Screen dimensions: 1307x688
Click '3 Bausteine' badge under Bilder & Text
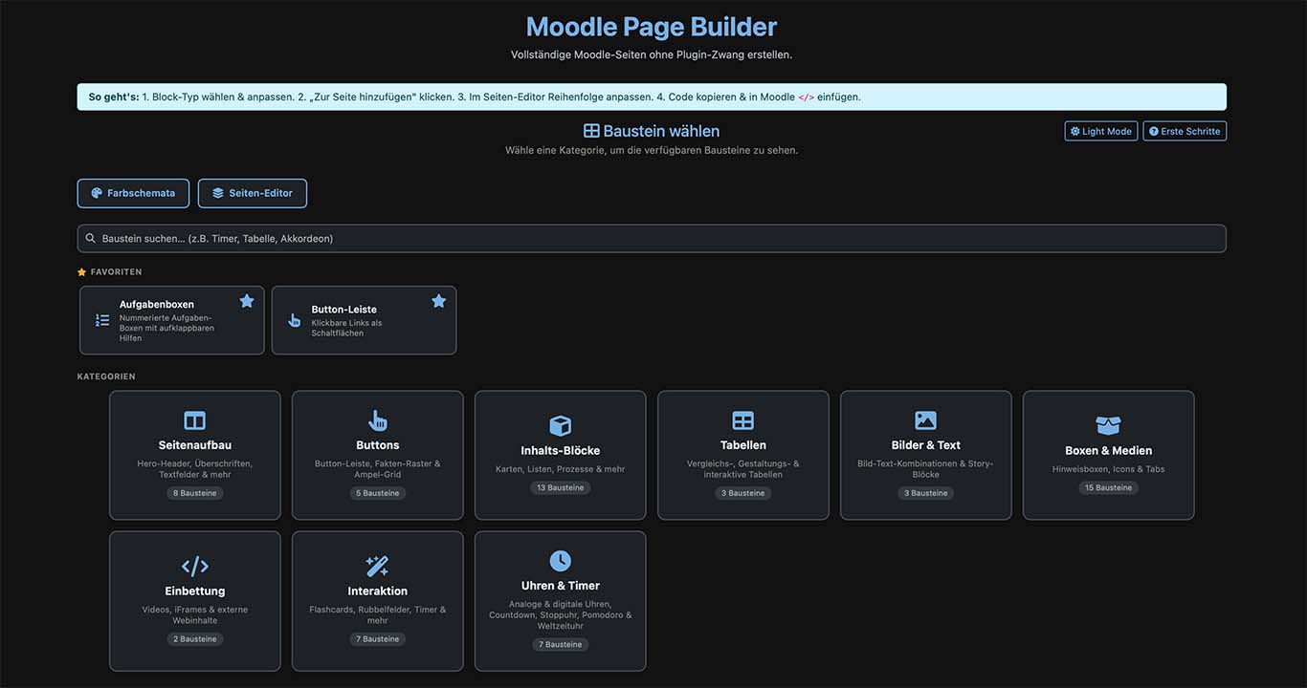[926, 493]
